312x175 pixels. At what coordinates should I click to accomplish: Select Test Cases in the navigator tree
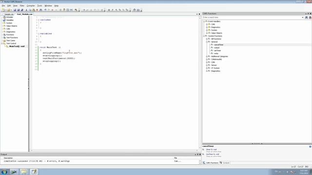[x=11, y=40]
